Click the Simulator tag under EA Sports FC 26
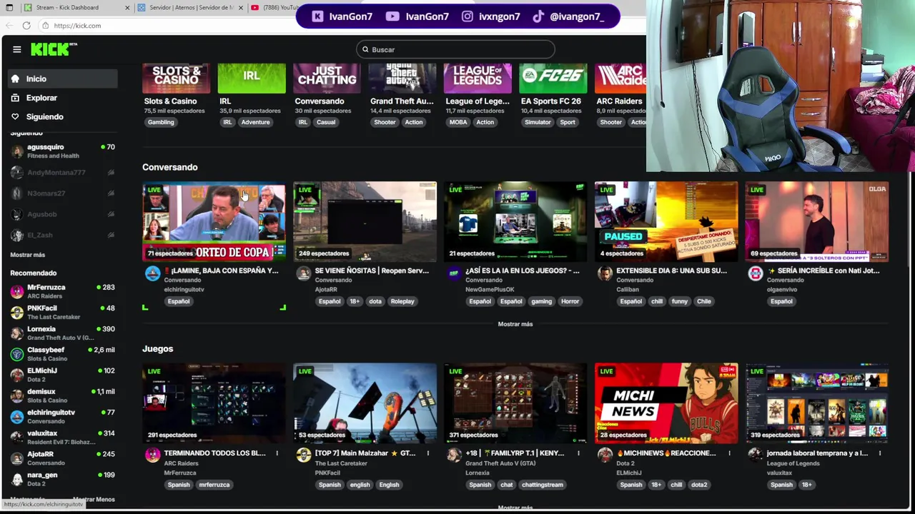 pyautogui.click(x=538, y=122)
